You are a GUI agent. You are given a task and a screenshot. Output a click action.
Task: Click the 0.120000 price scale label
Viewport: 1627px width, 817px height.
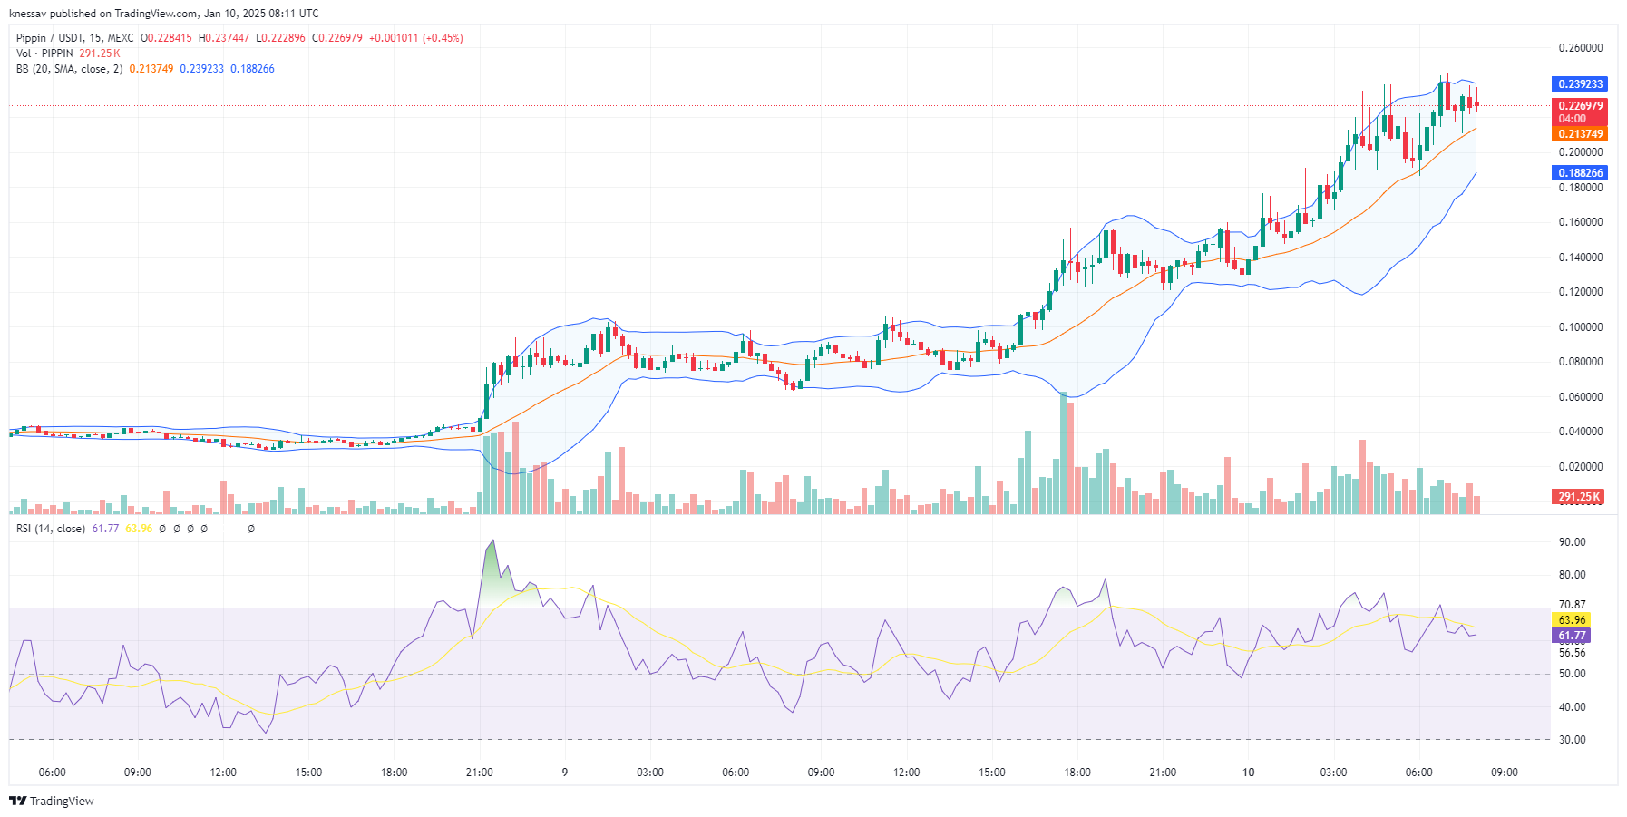coord(1581,292)
